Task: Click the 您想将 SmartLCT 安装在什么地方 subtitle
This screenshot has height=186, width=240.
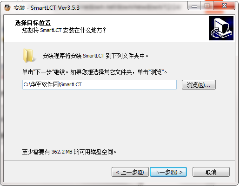Action: [x=64, y=30]
